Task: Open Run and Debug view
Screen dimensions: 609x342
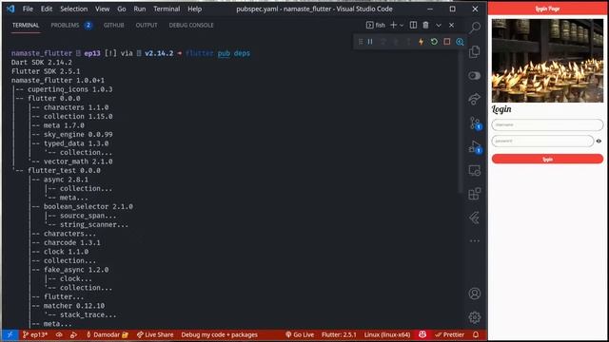Action: [x=476, y=147]
